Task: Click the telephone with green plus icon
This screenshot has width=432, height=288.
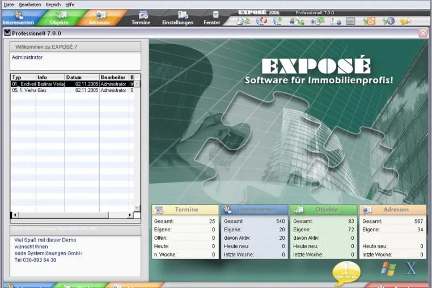Action: [278, 21]
